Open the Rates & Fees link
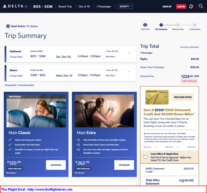207x193 pixels. [x=147, y=147]
